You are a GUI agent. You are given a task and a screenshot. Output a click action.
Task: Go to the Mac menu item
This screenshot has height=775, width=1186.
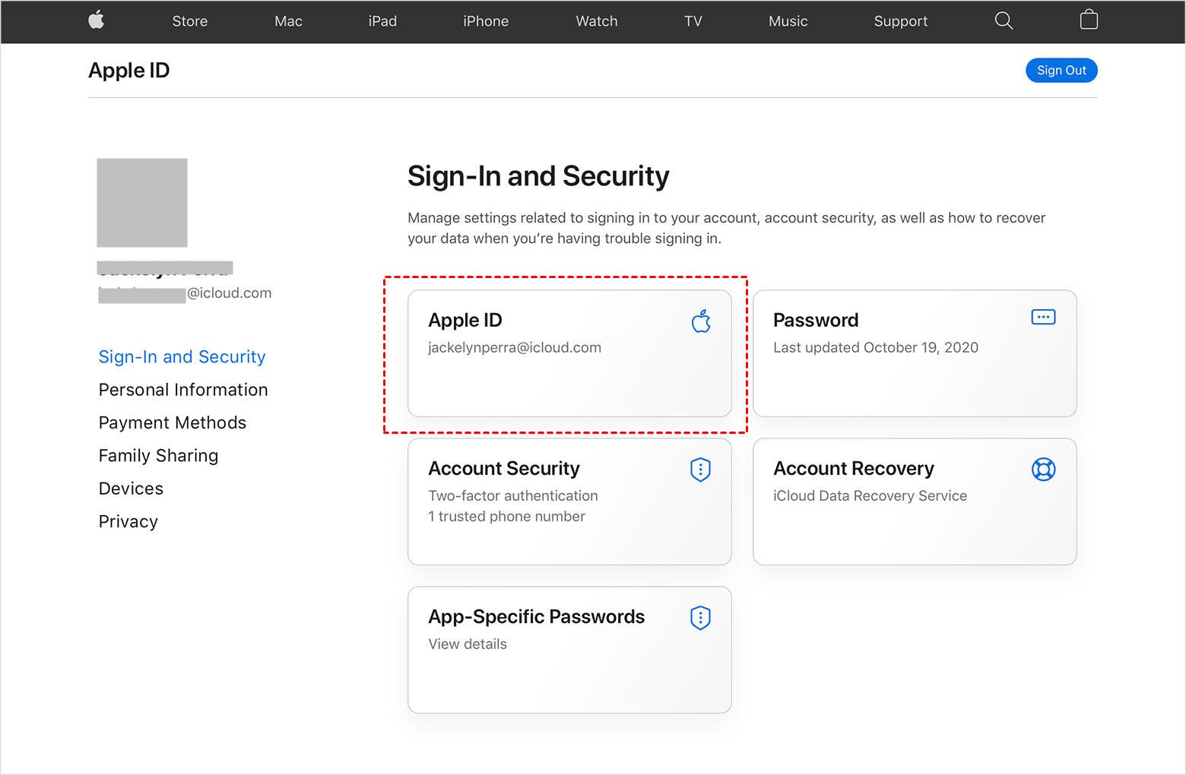(288, 21)
